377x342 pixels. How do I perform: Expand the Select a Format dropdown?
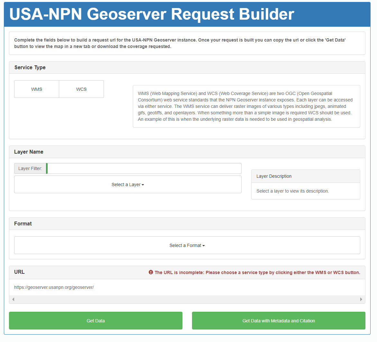187,245
